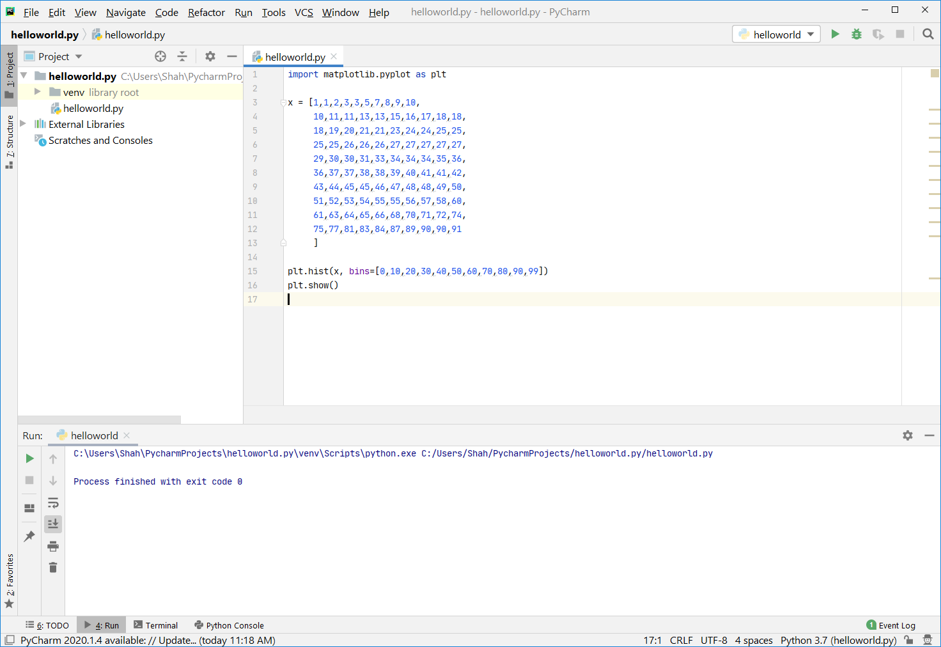Open the Navigate menu
The image size is (941, 647).
coord(126,12)
